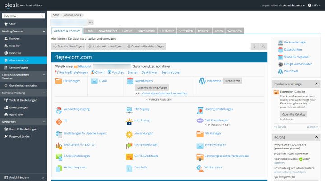Collapse Mein Profil sidebar section
Screen dimensions: 325x181
[x=44, y=122]
